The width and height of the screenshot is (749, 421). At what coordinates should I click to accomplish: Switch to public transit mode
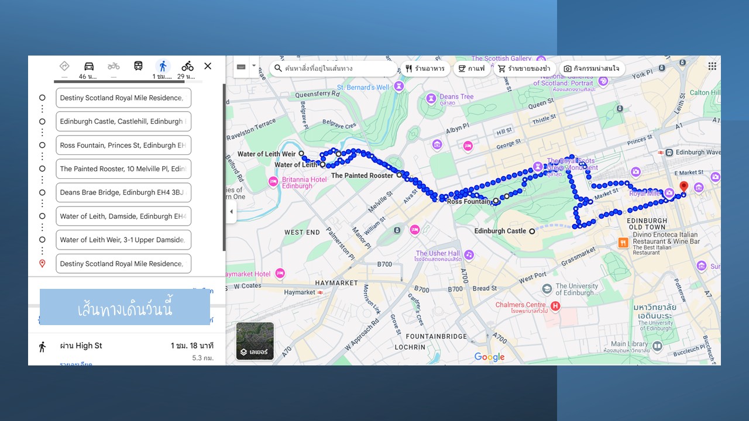[138, 66]
